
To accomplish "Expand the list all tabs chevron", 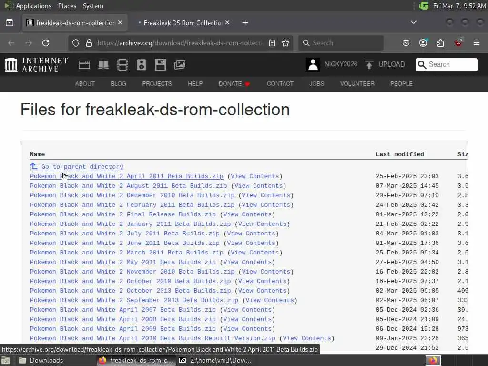I will [414, 22].
